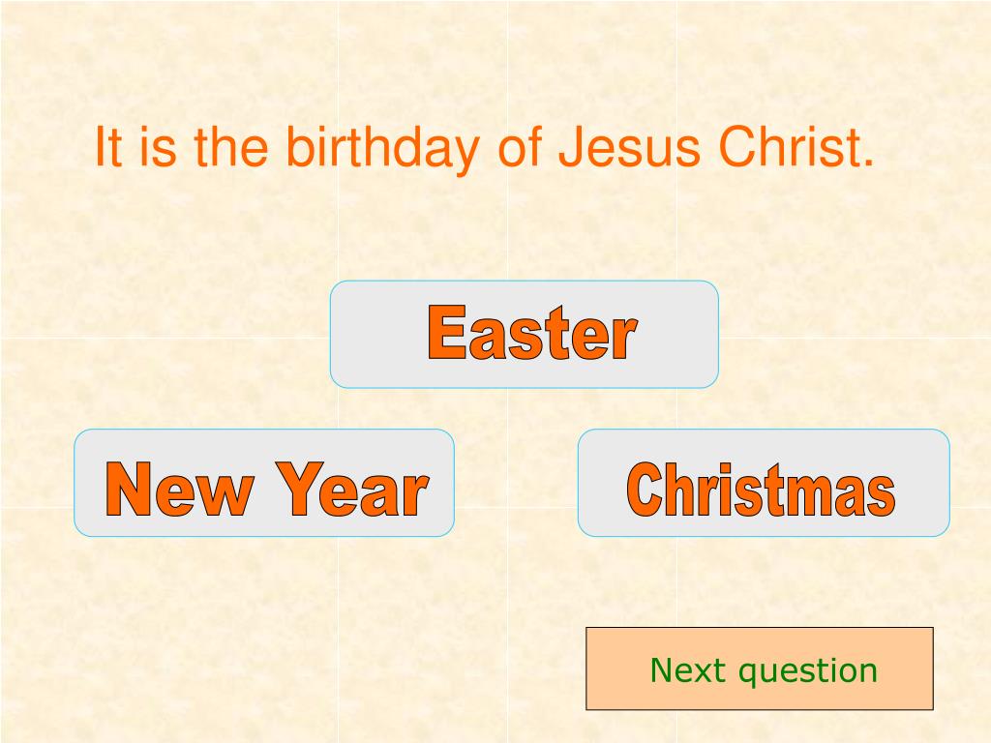The width and height of the screenshot is (991, 743).
Task: Advance the quiz using Next question
Action: (760, 669)
